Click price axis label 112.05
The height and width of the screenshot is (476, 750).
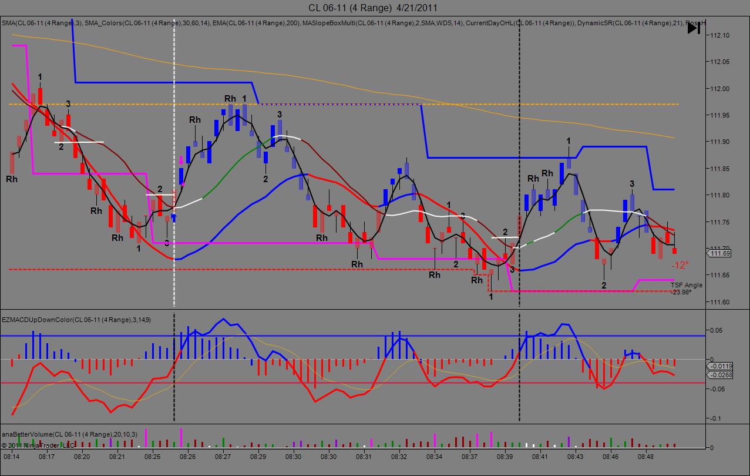tap(719, 62)
